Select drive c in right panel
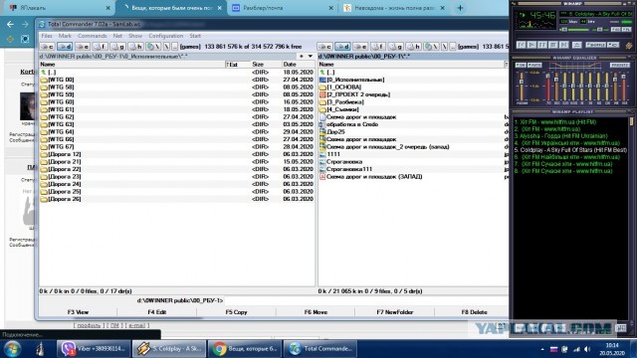This screenshot has height=358, width=637. tap(324, 47)
